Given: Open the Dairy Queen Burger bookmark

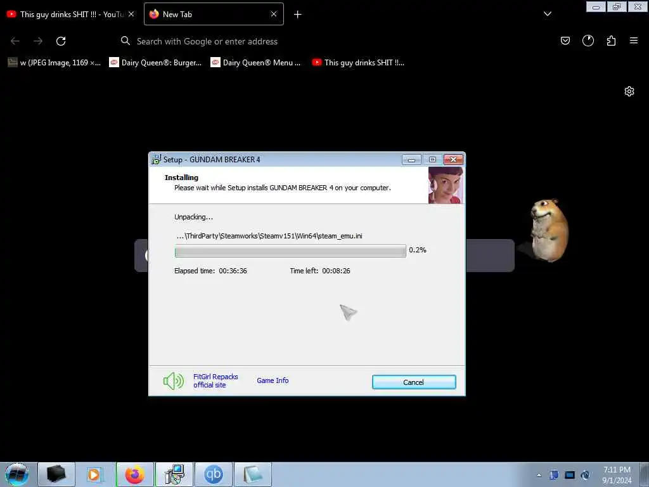Looking at the screenshot, I should [155, 63].
